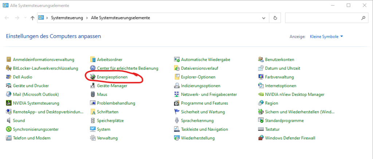
Task: Open the recent locations dropdown chevron
Action: (25, 18)
